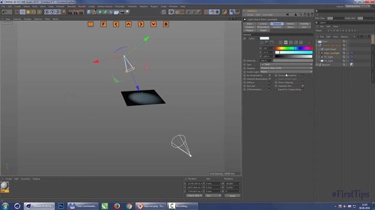Open the Layout dropdown at top right
The width and height of the screenshot is (375, 210).
pos(357,6)
